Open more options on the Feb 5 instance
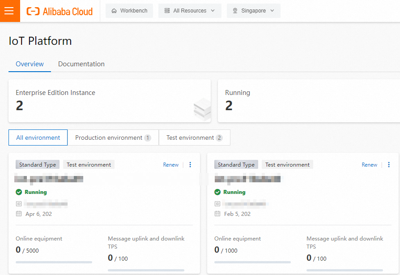Viewport: 400px width, 275px height. (389, 165)
